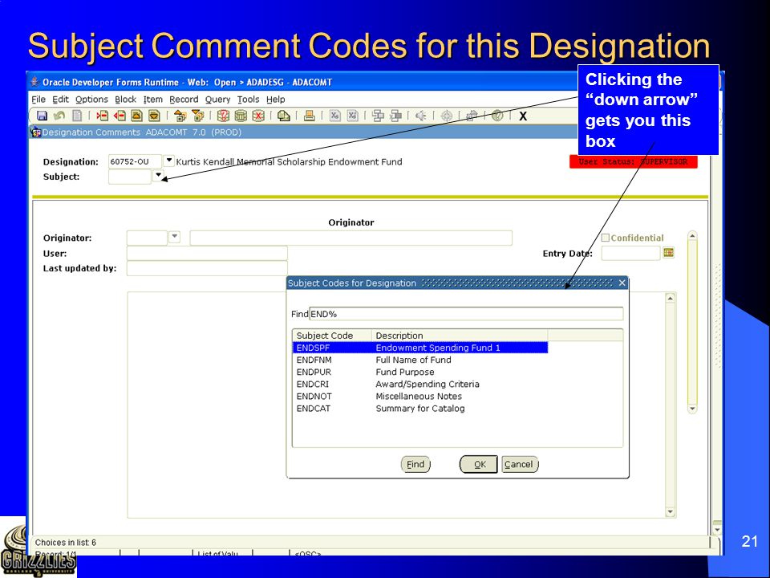
Task: Open the Subject field dropdown arrow
Action: (x=158, y=175)
